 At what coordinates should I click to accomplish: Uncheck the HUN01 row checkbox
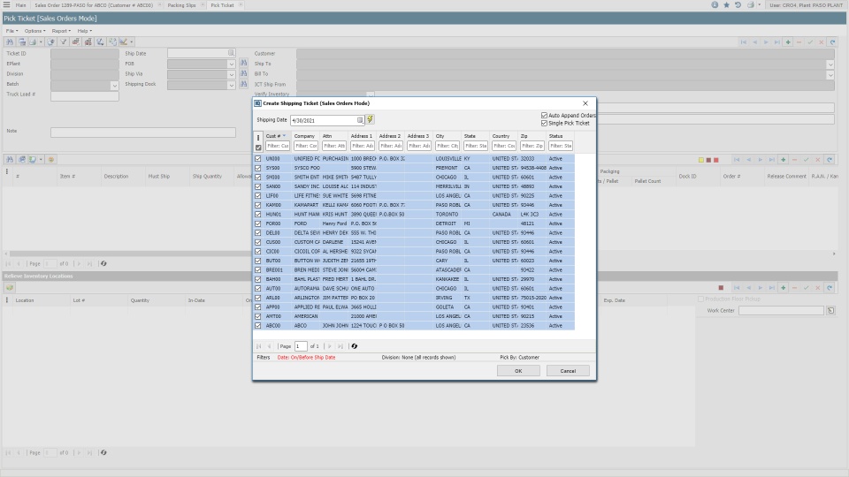[x=257, y=214]
